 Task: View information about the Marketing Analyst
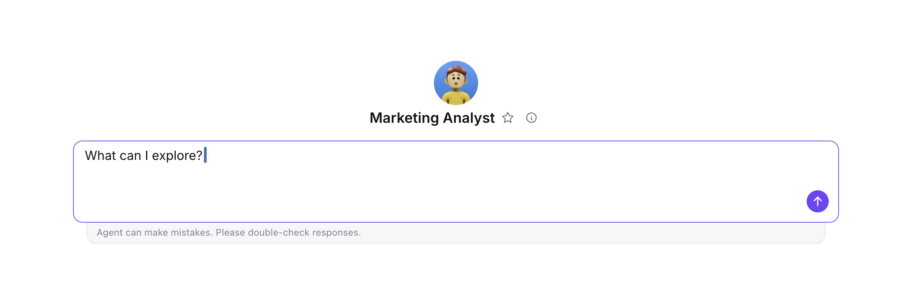pyautogui.click(x=531, y=118)
